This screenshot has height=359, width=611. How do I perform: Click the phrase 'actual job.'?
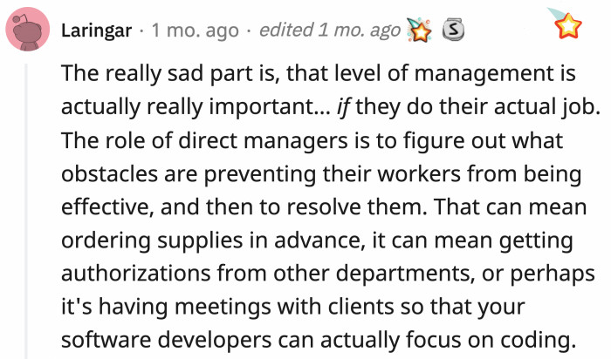(x=547, y=107)
